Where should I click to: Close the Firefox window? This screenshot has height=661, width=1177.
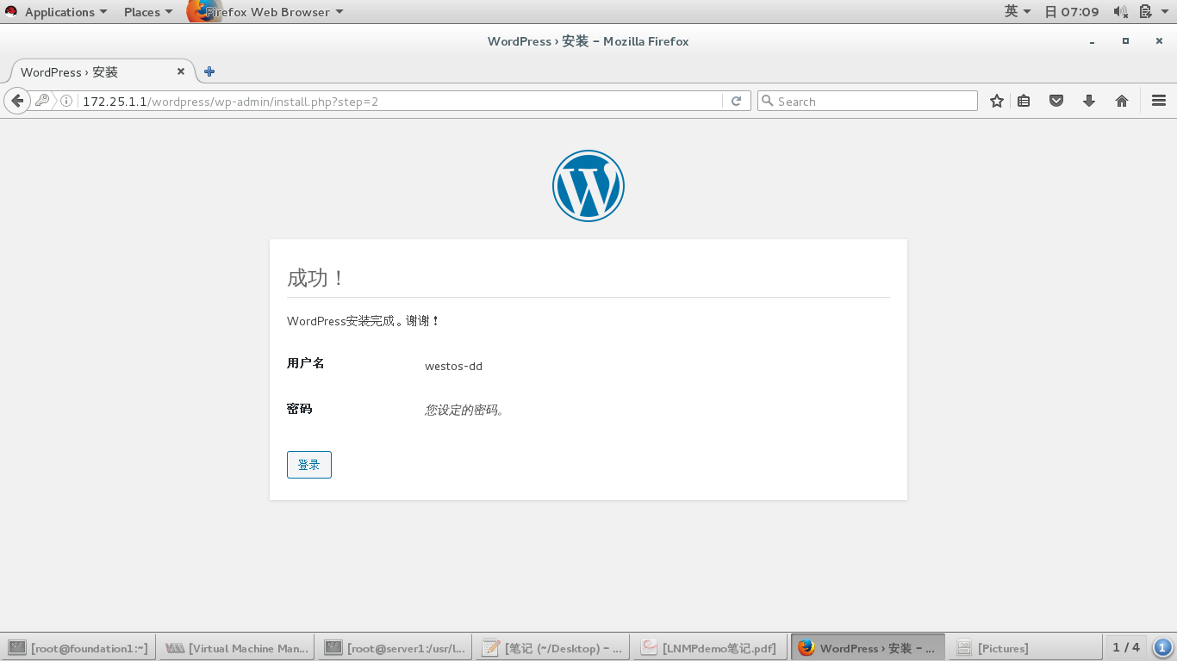click(1159, 41)
